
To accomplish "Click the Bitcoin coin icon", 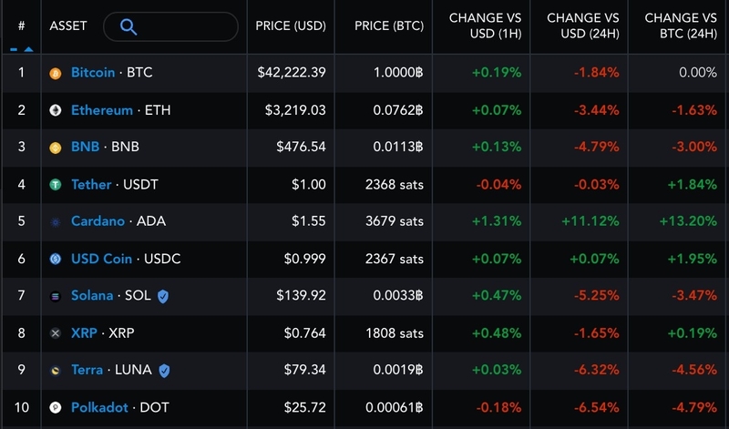I will click(56, 73).
